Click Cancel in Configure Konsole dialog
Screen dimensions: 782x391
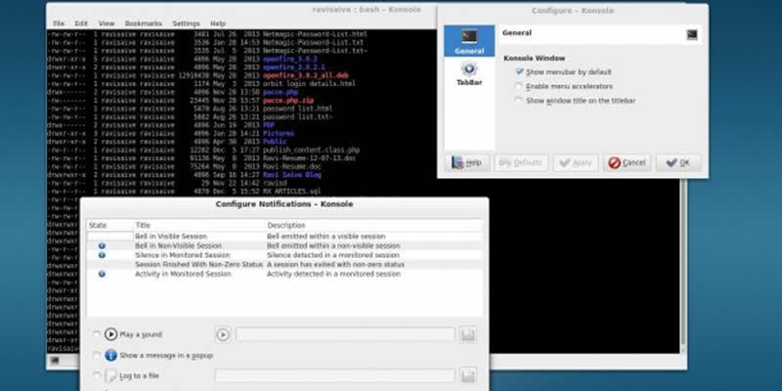pyautogui.click(x=627, y=162)
